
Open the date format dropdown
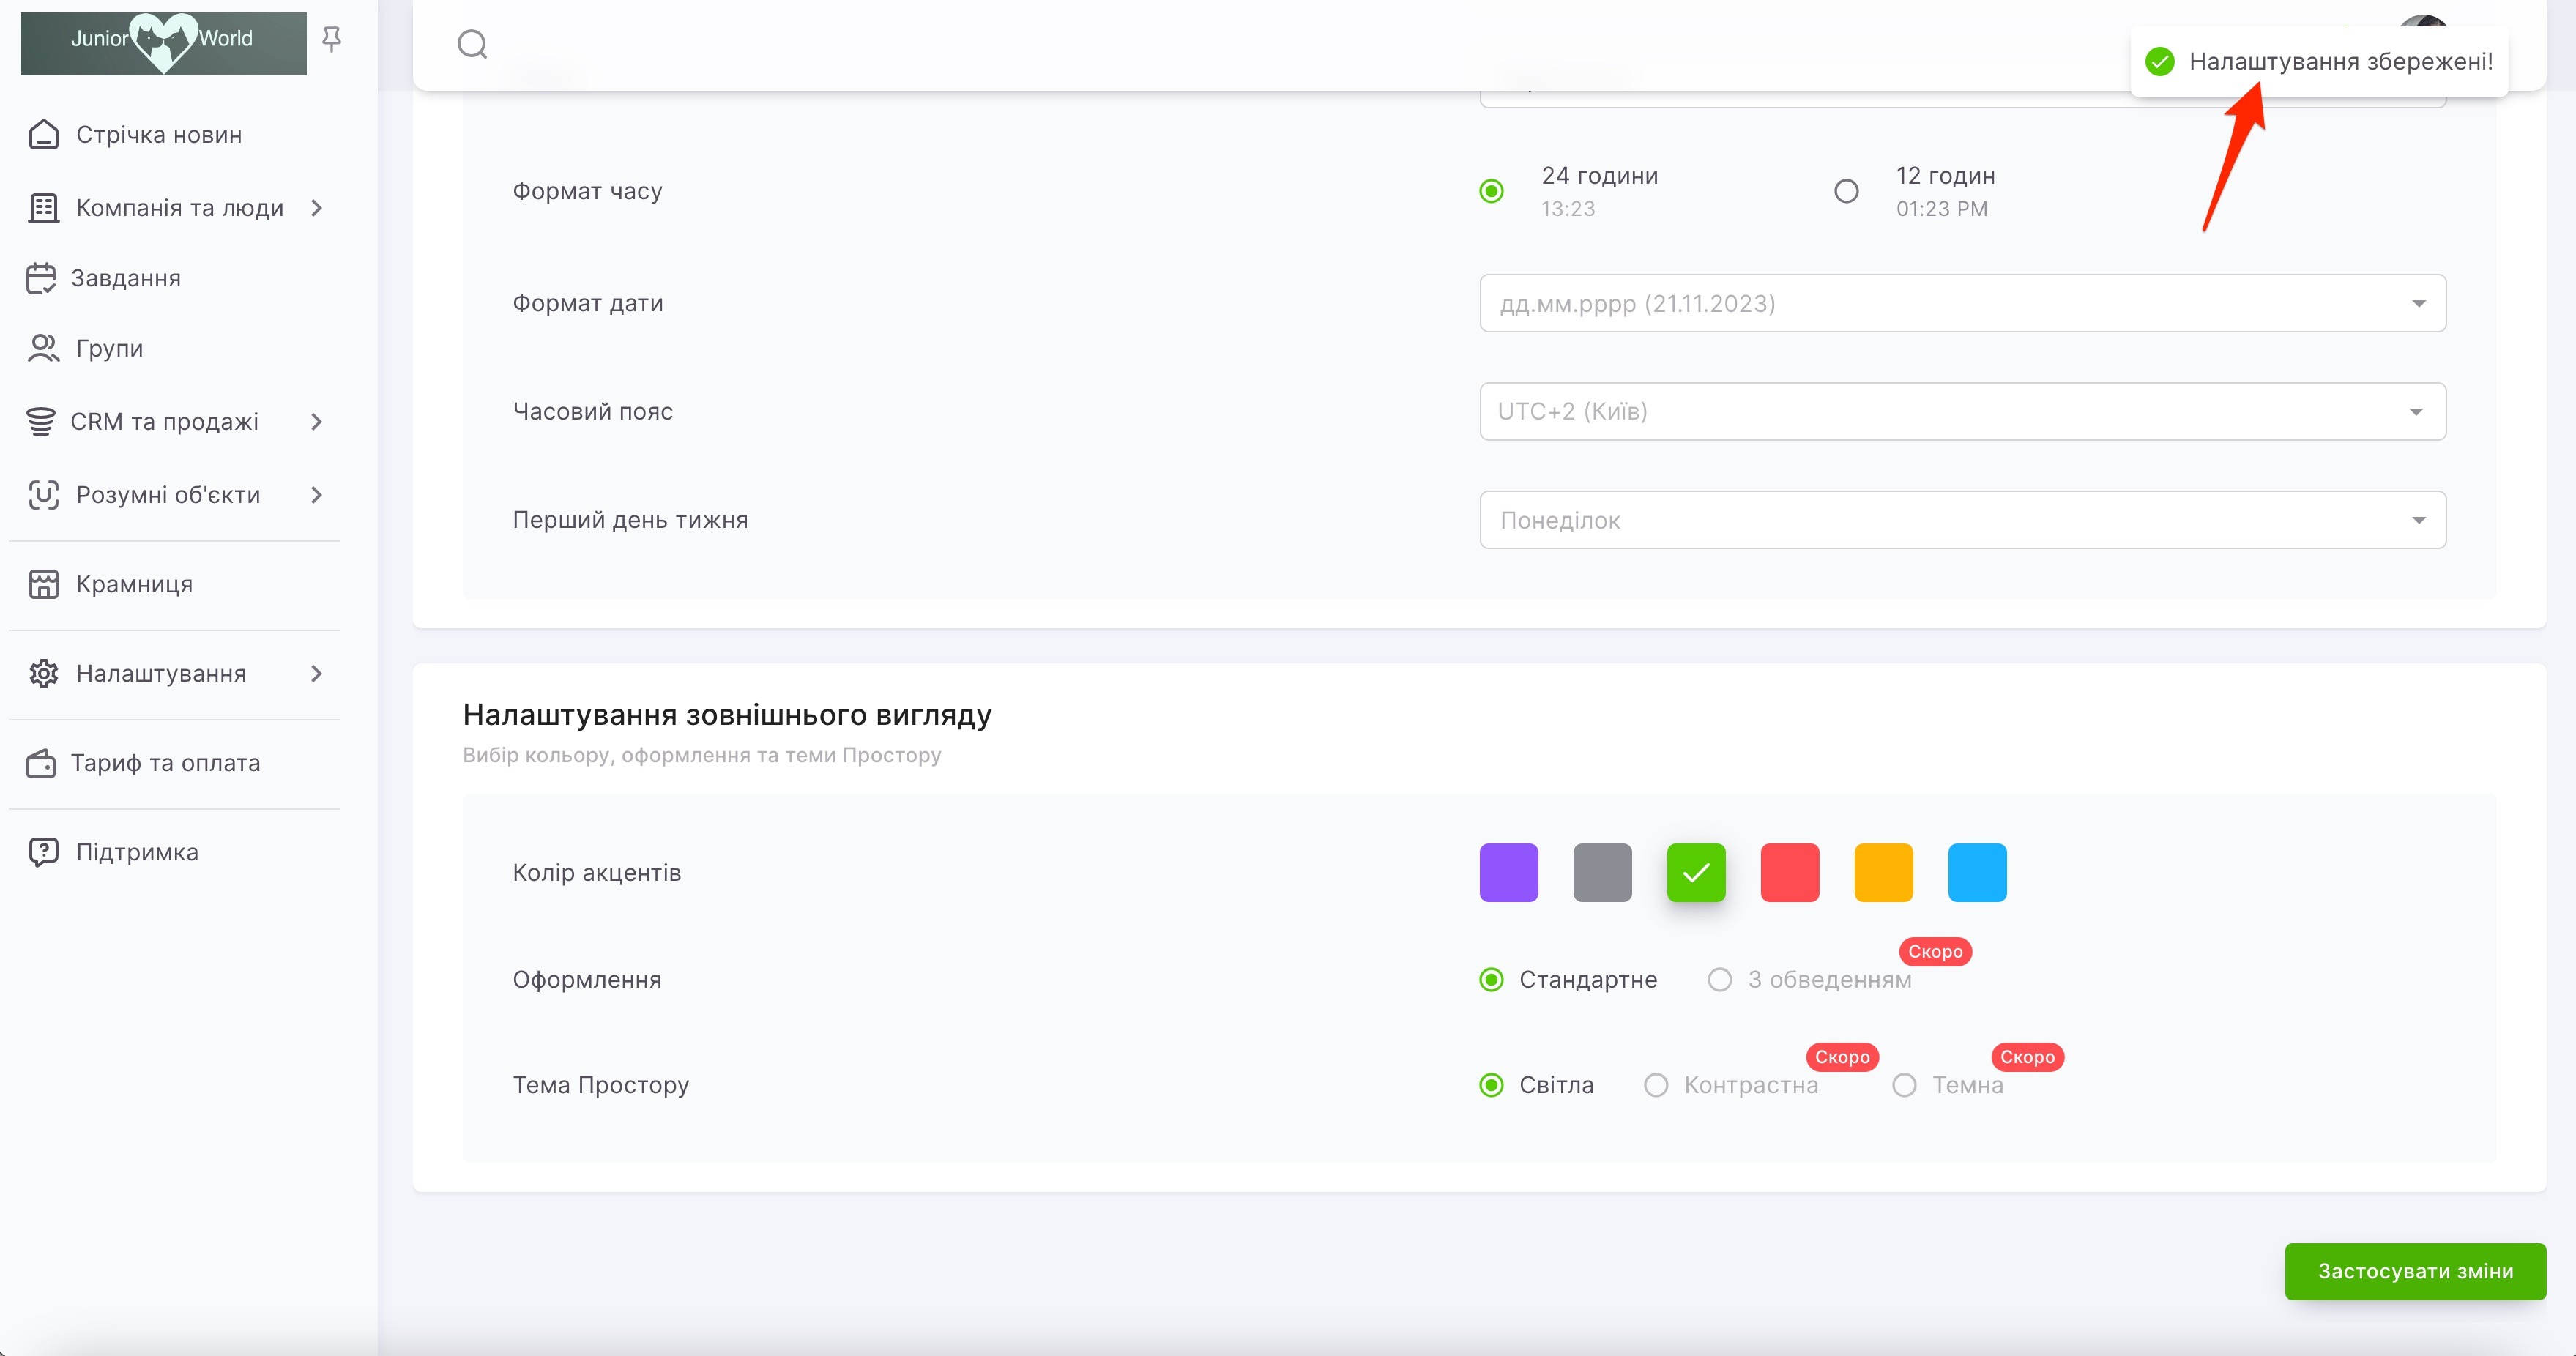1962,303
